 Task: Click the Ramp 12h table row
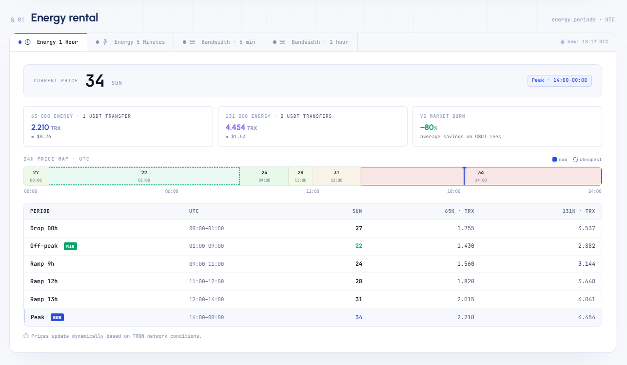(313, 282)
